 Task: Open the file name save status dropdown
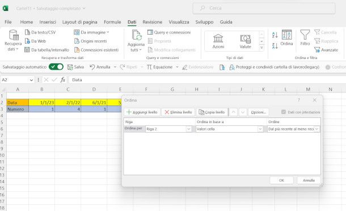click(x=84, y=9)
